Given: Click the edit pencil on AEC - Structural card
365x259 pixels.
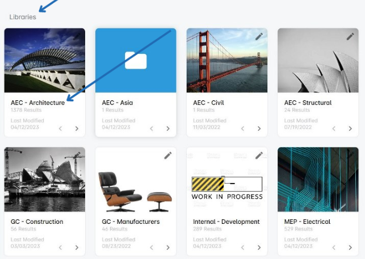Looking at the screenshot, I should click(350, 36).
